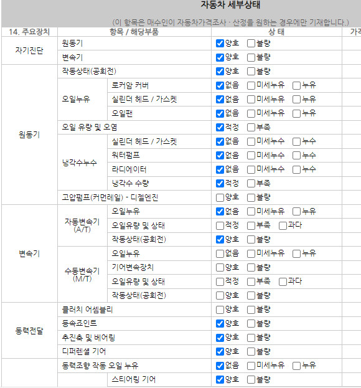This screenshot has height=388, width=361.
Task: Check 적정 for 자동변속기 오일유량 및 상태
Action: click(220, 225)
